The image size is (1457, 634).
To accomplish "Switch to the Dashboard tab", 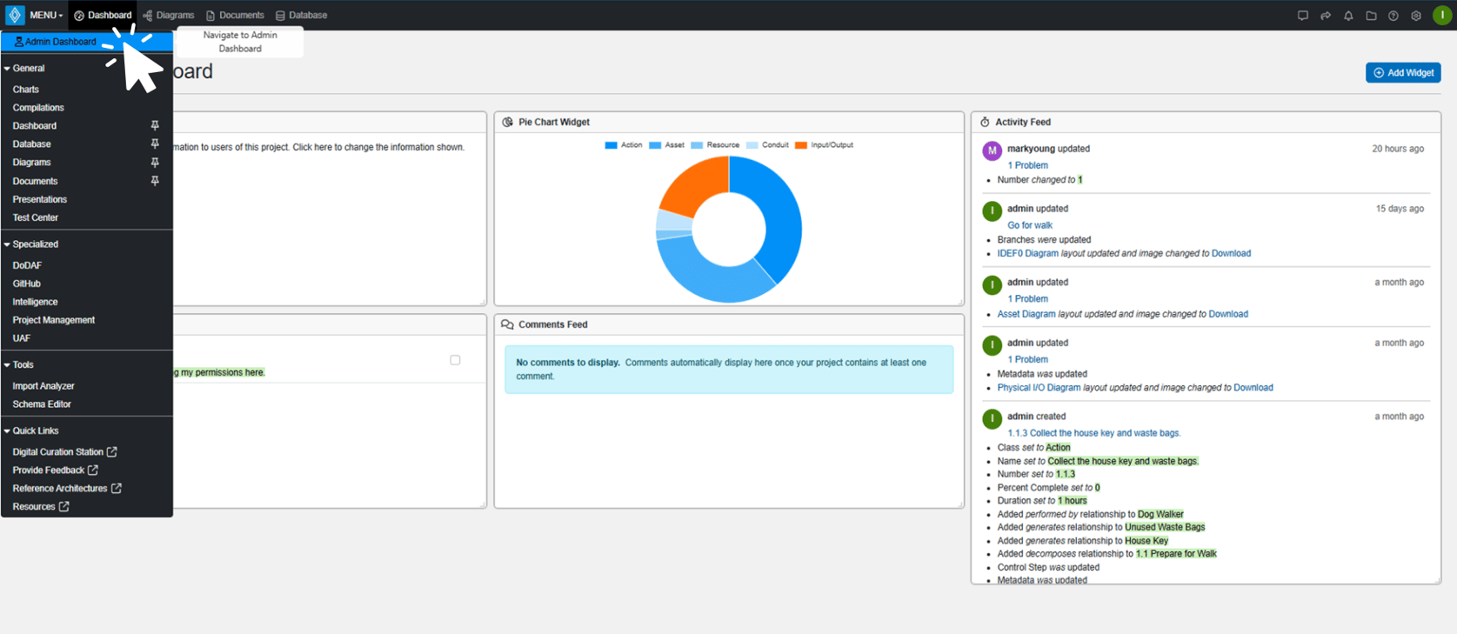I will coord(103,16).
